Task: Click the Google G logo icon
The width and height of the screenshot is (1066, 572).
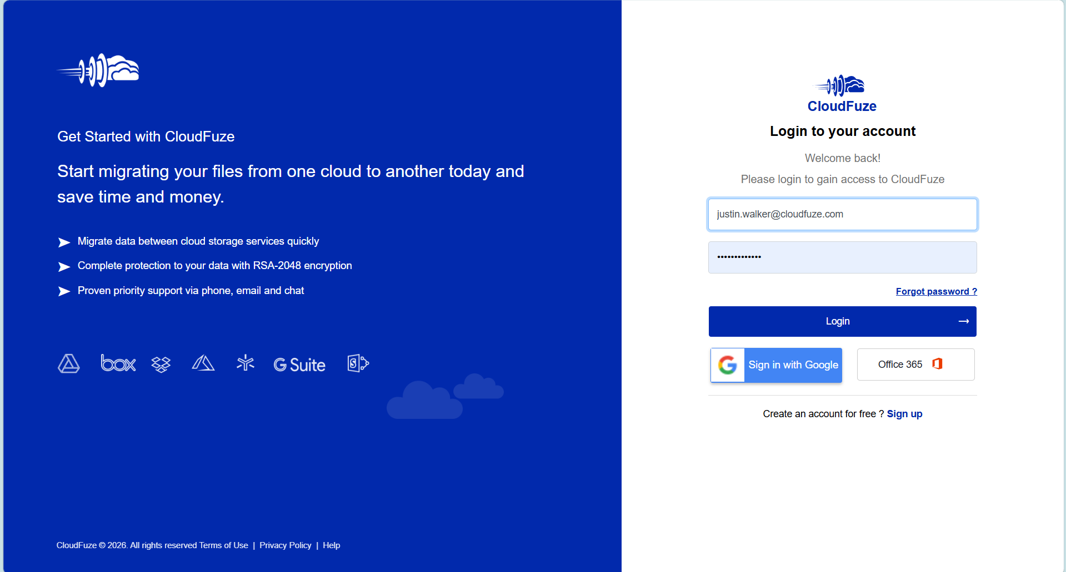Action: click(x=728, y=365)
